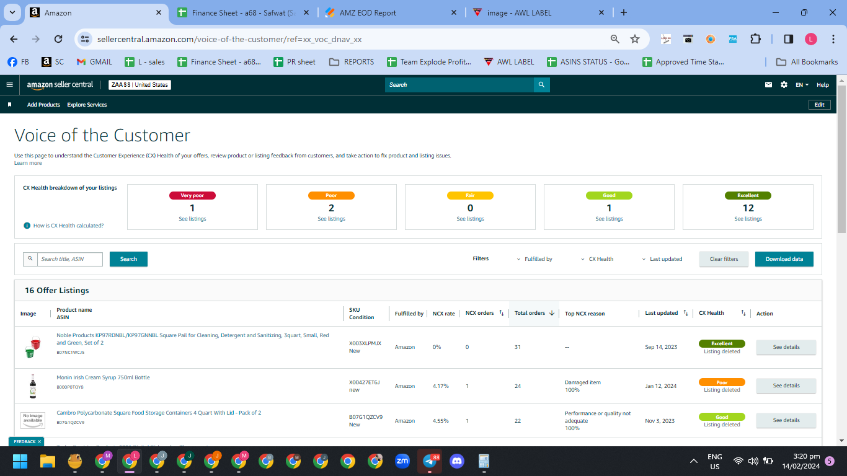Open the REPORTS bookmarks folder
Viewport: 847px width, 476px height.
point(352,62)
